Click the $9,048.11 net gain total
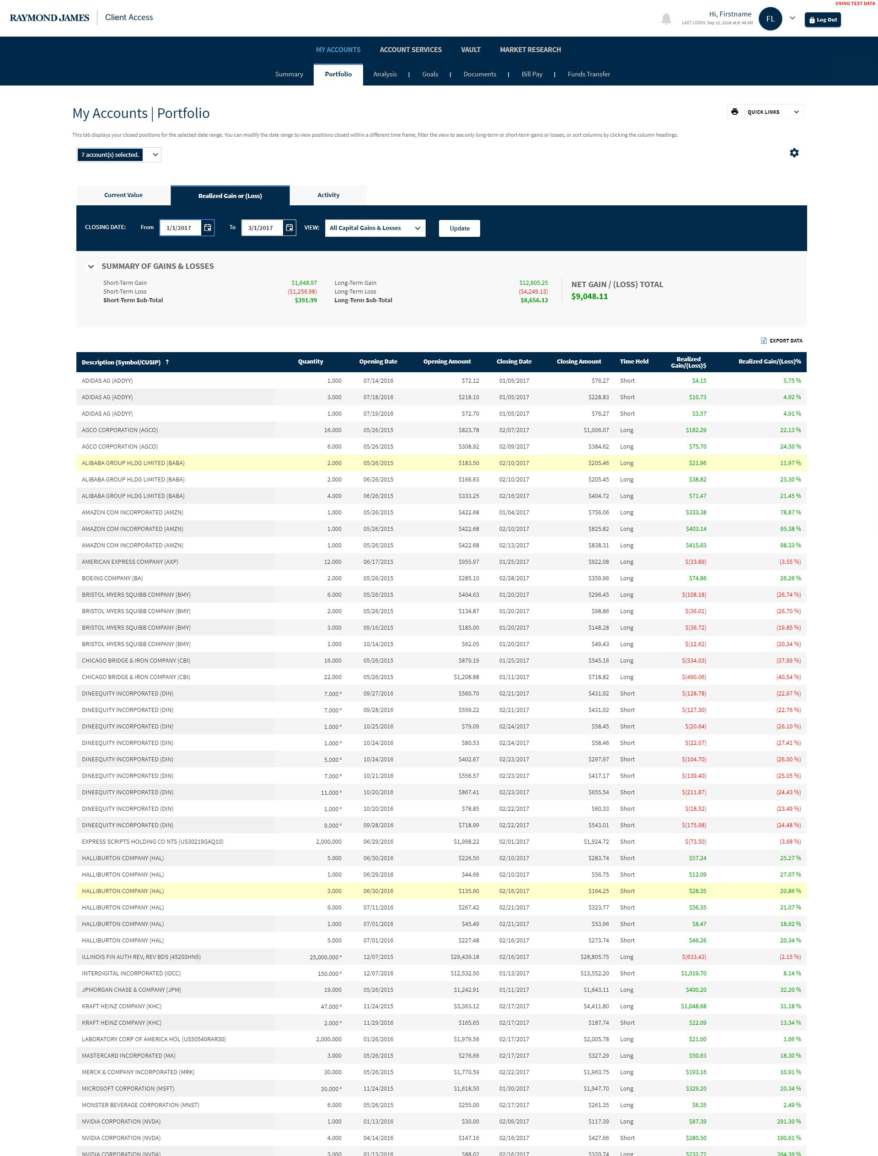Image resolution: width=878 pixels, height=1156 pixels. tap(589, 296)
